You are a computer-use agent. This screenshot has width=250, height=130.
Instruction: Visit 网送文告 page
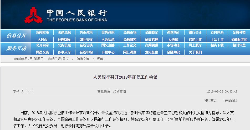click(x=42, y=52)
